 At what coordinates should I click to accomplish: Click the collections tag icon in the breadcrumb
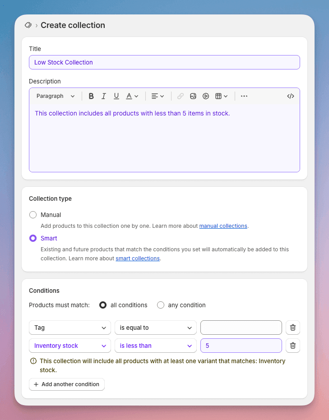pyautogui.click(x=28, y=25)
